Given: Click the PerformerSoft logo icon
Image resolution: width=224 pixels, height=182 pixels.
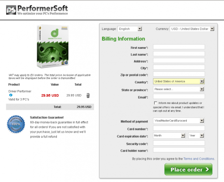Looking at the screenshot, I should (11, 10).
